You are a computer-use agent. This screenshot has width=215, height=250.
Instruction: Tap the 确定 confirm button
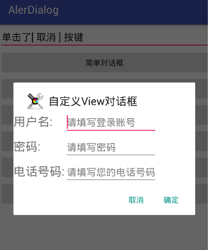[171, 200]
